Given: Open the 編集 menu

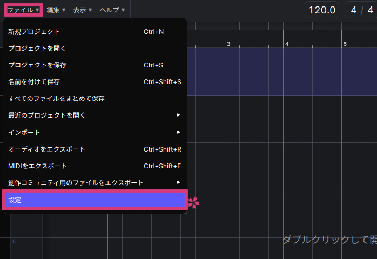Looking at the screenshot, I should tap(56, 10).
